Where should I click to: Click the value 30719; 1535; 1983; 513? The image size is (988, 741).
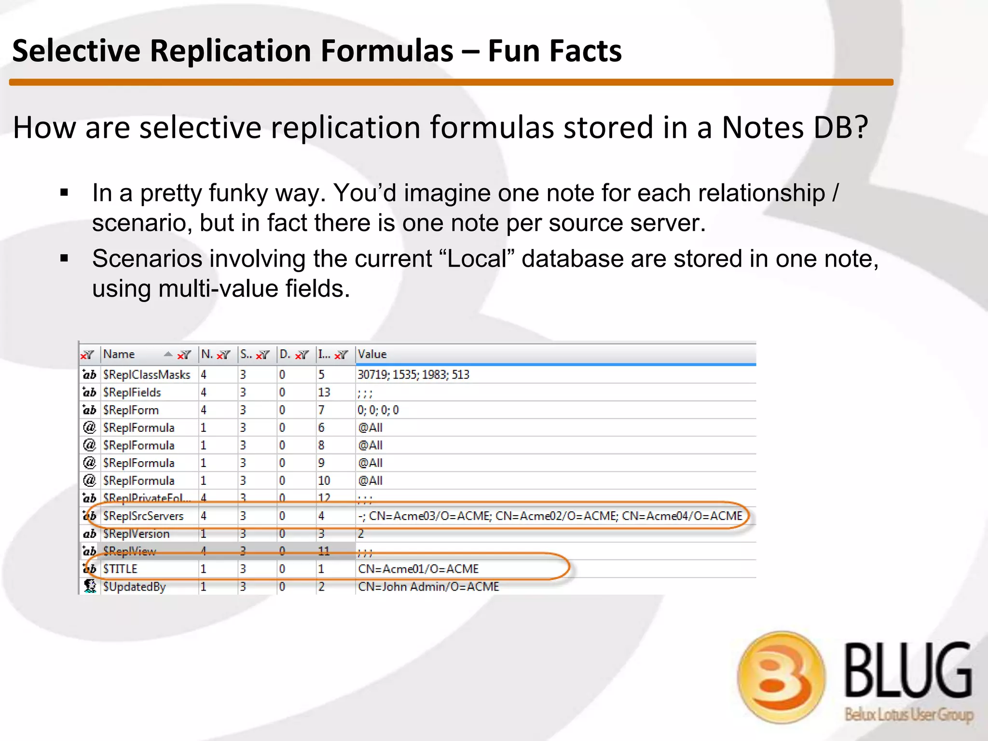point(413,375)
